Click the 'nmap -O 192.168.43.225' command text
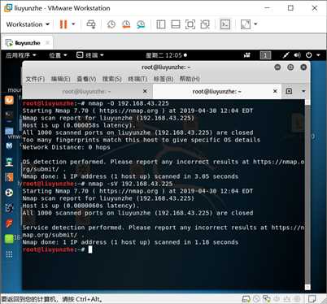The height and width of the screenshot is (304, 327). click(x=129, y=103)
